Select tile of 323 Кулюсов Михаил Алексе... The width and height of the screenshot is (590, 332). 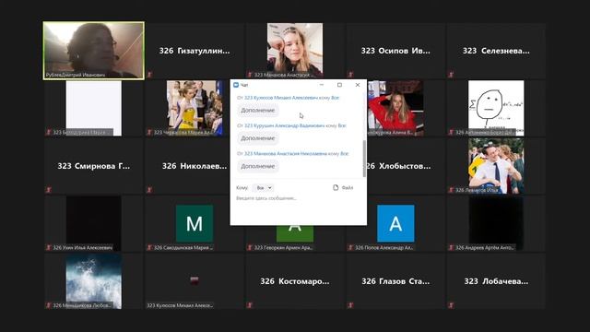pos(195,281)
